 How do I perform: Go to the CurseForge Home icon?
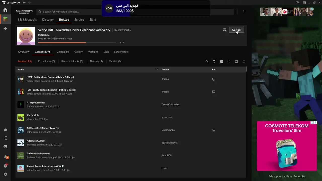tap(5, 10)
